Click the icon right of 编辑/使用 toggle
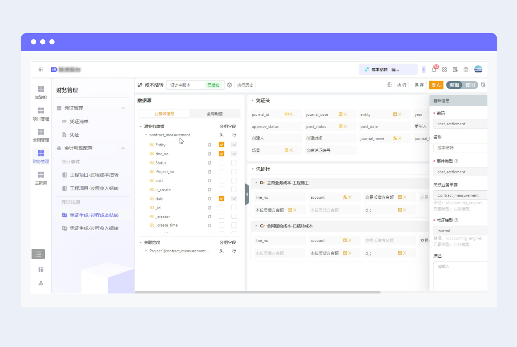Viewport: 517px width, 347px height. (x=483, y=85)
